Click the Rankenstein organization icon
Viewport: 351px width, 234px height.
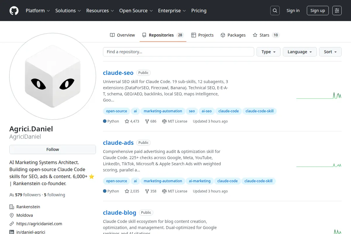pos(11,207)
